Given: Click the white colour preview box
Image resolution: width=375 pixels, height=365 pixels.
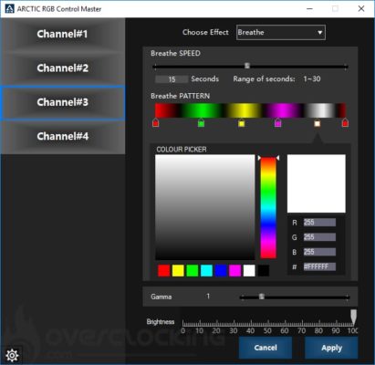Looking at the screenshot, I should coord(317,183).
